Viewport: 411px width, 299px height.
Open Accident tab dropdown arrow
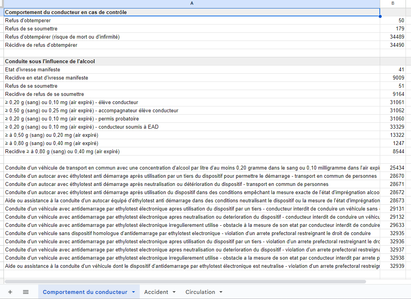174,292
